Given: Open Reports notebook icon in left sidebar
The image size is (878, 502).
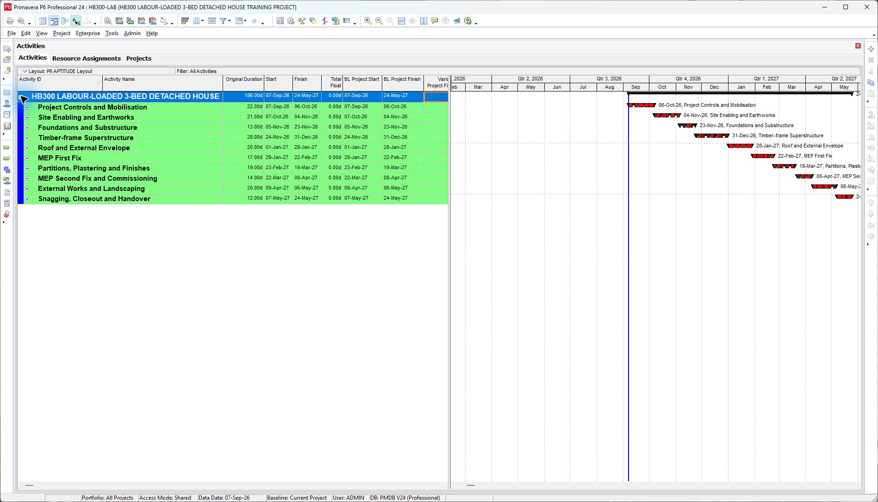Looking at the screenshot, I should 7,115.
